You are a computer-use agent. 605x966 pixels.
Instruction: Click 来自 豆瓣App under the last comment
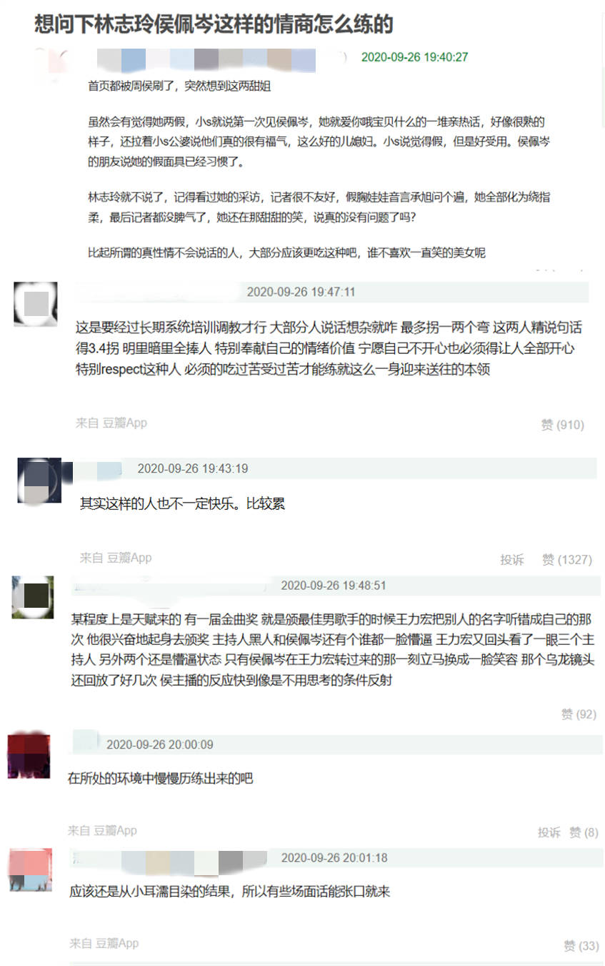point(104,943)
